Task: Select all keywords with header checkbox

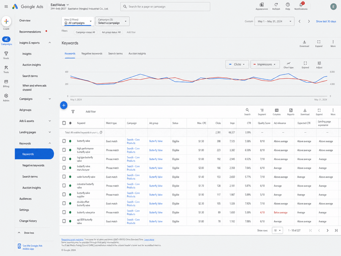Action: coord(64,123)
